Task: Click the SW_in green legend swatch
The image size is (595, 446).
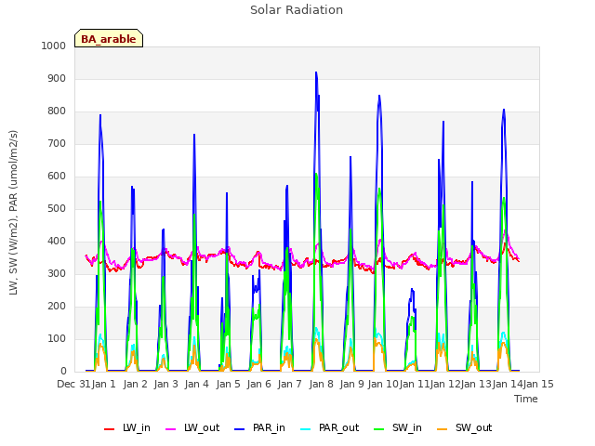Action: coord(379,429)
